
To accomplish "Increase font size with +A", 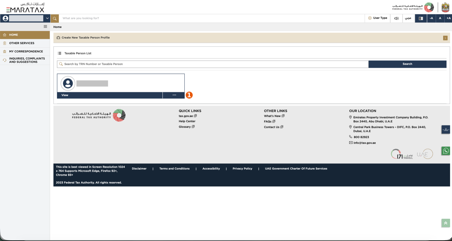I will pos(448,18).
